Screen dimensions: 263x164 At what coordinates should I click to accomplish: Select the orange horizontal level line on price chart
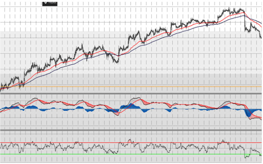(131, 87)
